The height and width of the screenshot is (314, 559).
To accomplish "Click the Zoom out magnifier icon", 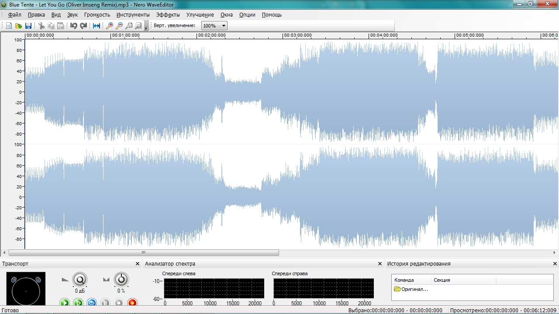I will click(x=119, y=26).
